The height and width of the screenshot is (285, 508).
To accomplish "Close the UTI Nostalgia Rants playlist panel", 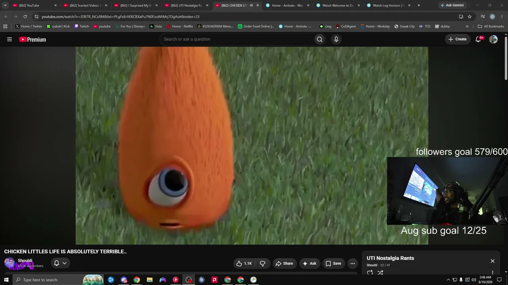I will tap(493, 261).
